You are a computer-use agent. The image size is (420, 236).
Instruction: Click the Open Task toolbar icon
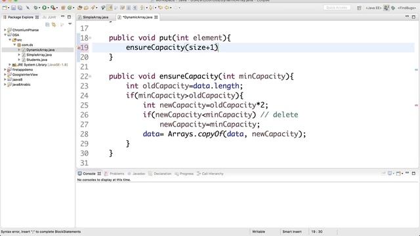pos(86,8)
